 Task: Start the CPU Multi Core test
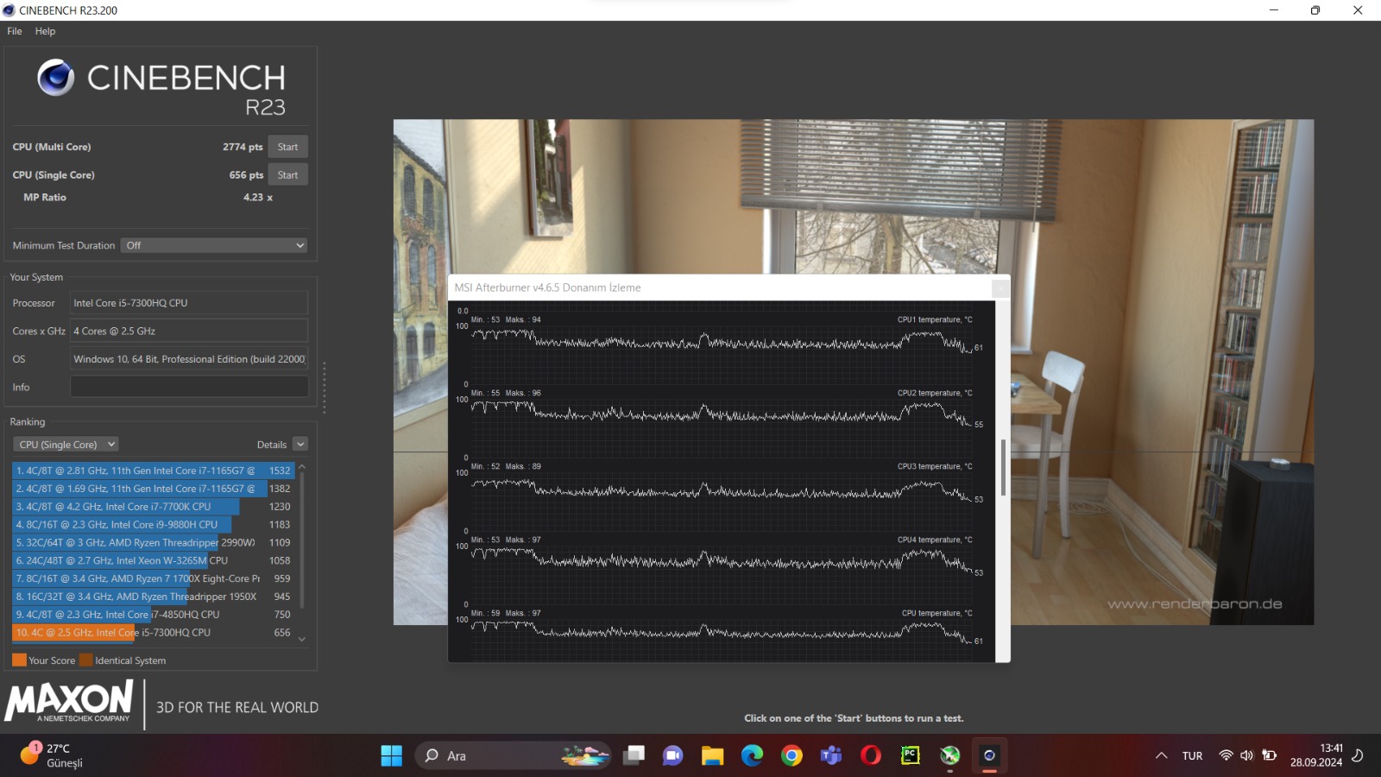pos(287,147)
